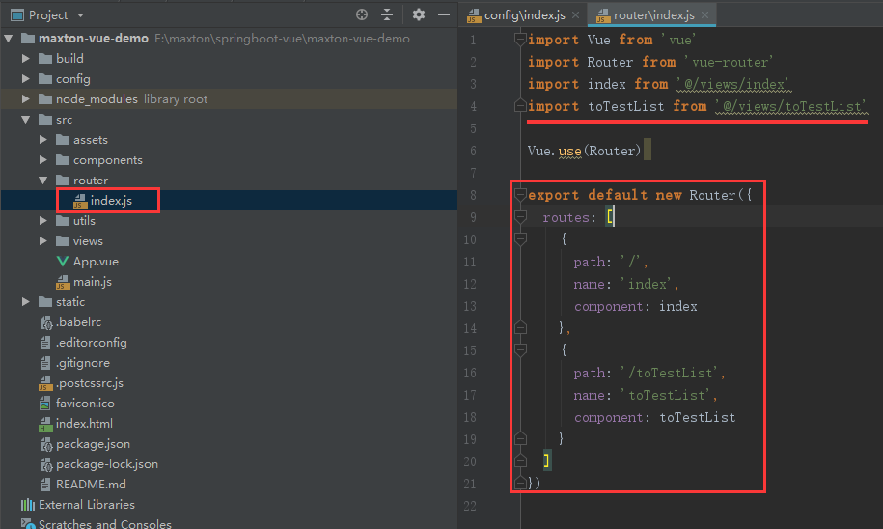The width and height of the screenshot is (883, 529).
Task: Expand the components folder
Action: point(43,160)
